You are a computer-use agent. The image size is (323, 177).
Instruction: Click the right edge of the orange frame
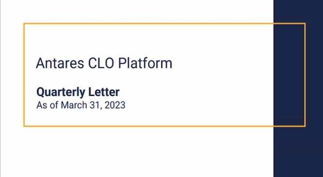[x=305, y=75]
